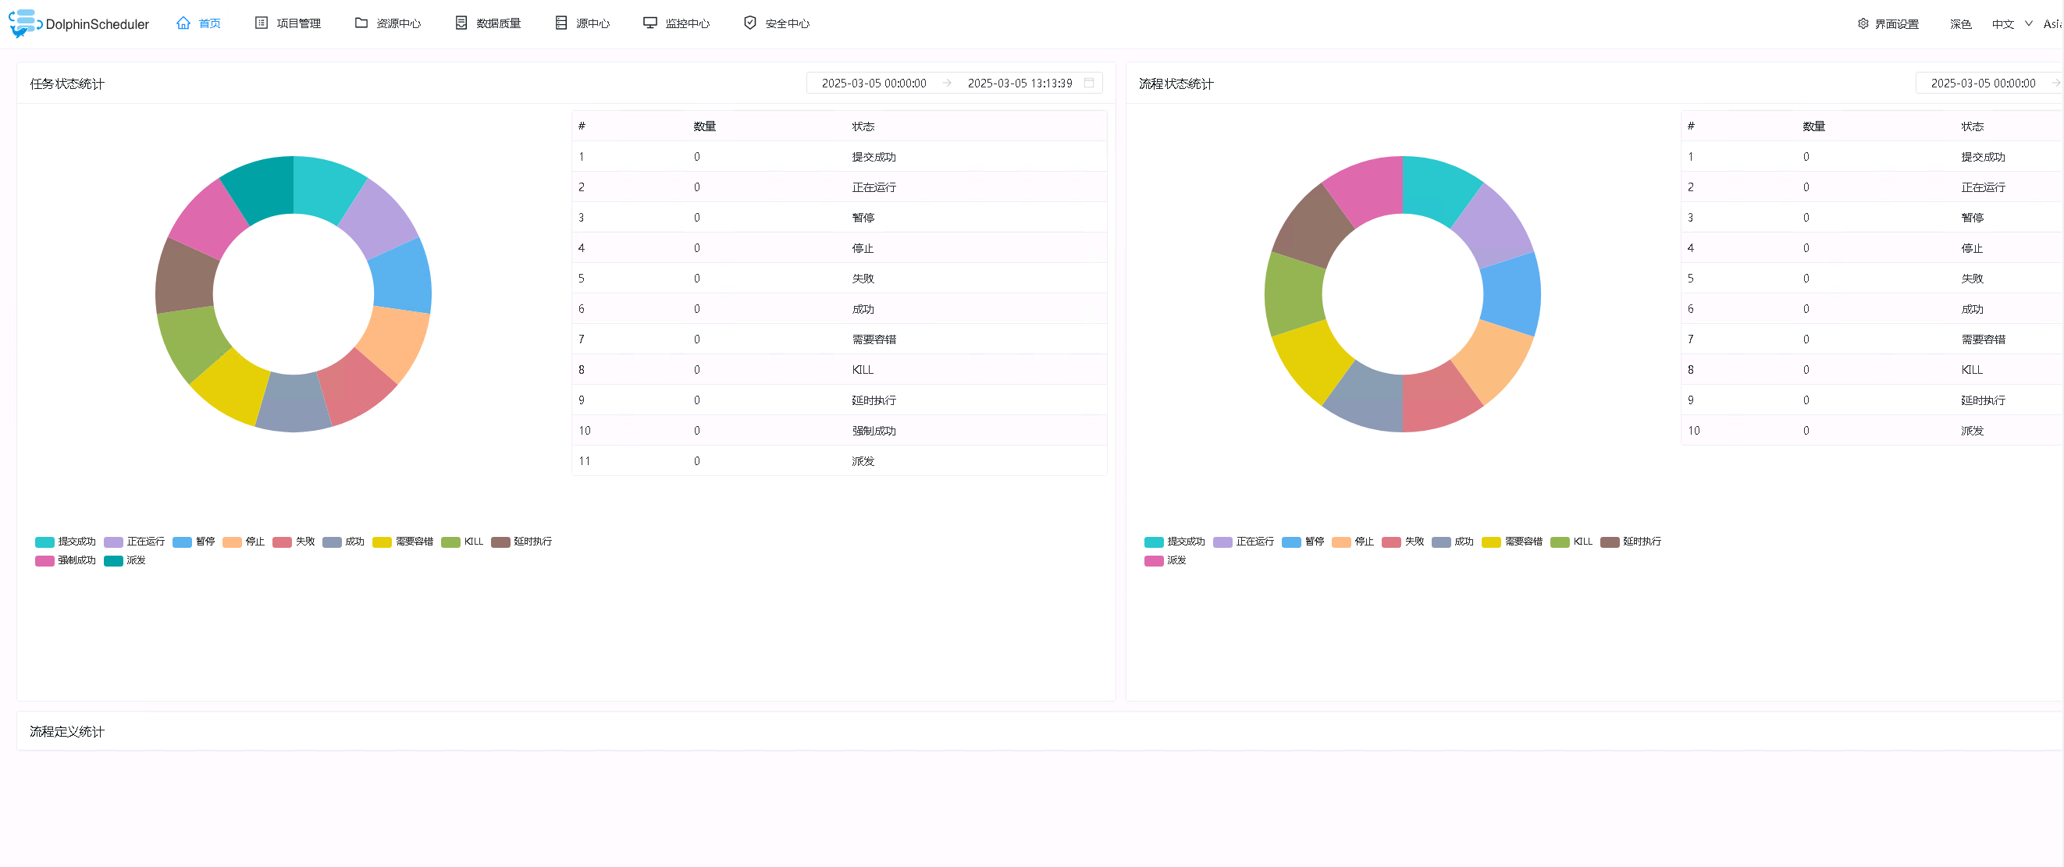Open process status start date picker
The width and height of the screenshot is (2064, 867).
[x=1982, y=83]
